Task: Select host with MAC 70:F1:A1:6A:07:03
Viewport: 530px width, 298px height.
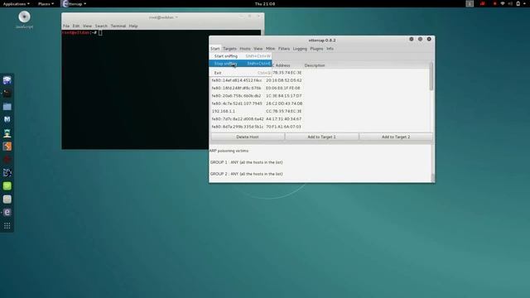Action: [x=320, y=127]
